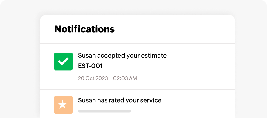
Task: Click the 20 Oct 2023 date stamp
Action: 93,78
